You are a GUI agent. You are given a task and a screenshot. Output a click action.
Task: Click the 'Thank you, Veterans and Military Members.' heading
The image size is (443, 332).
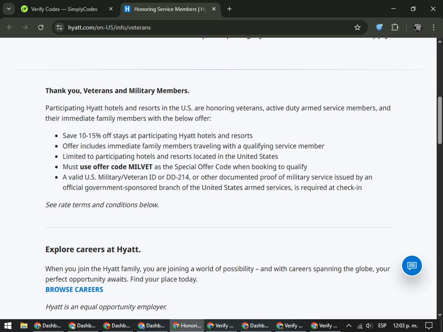pyautogui.click(x=117, y=91)
